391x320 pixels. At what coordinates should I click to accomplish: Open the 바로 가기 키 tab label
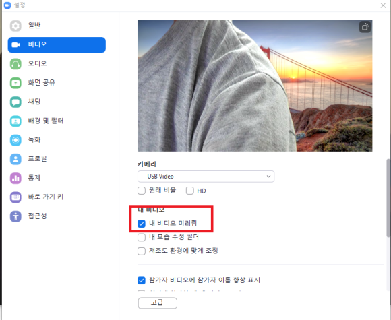click(x=46, y=197)
